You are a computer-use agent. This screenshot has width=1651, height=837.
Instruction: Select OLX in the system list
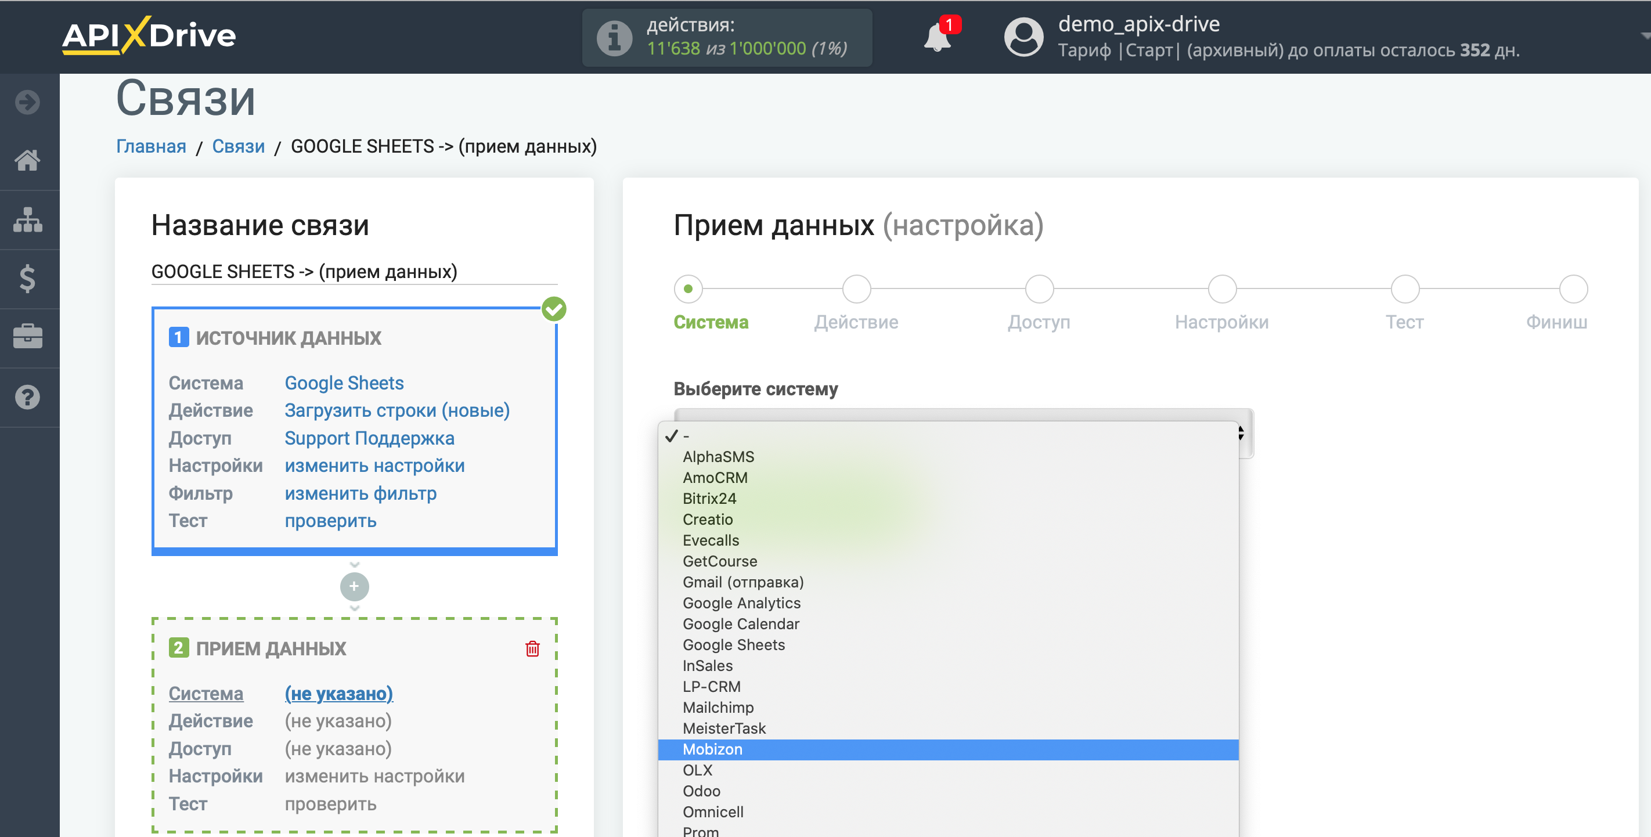click(948, 770)
